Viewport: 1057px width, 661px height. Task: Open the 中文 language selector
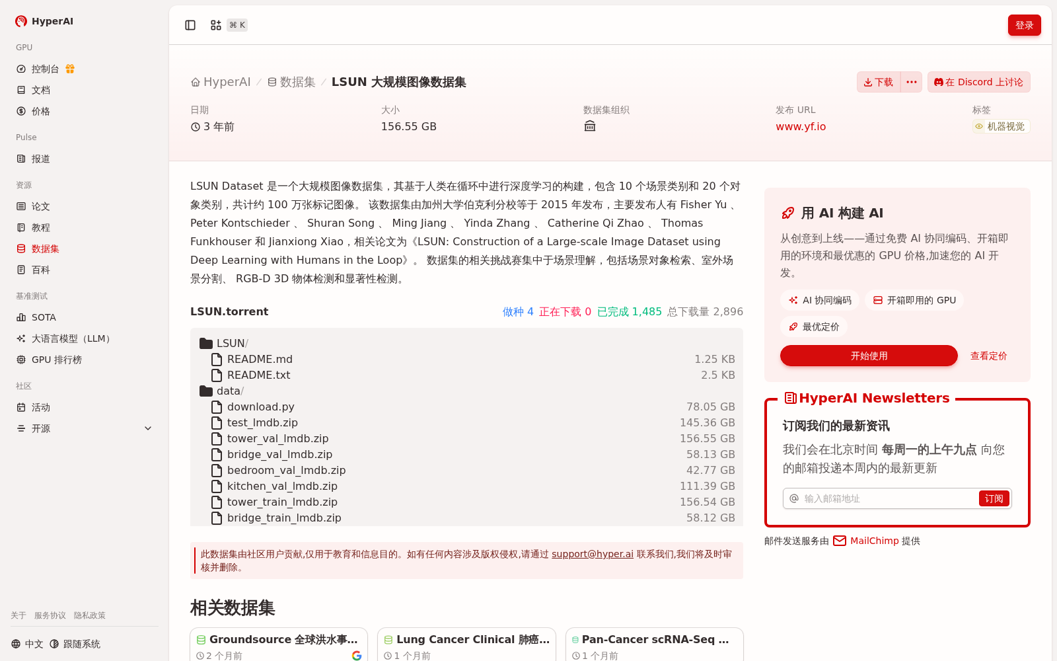pyautogui.click(x=27, y=644)
